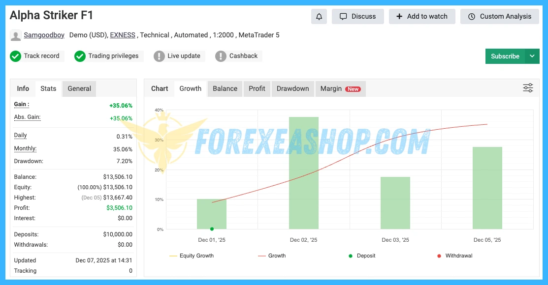548x285 pixels.
Task: Click the notification bell icon
Action: 319,17
